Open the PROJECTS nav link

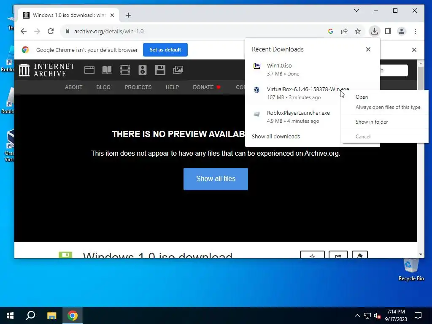point(138,87)
